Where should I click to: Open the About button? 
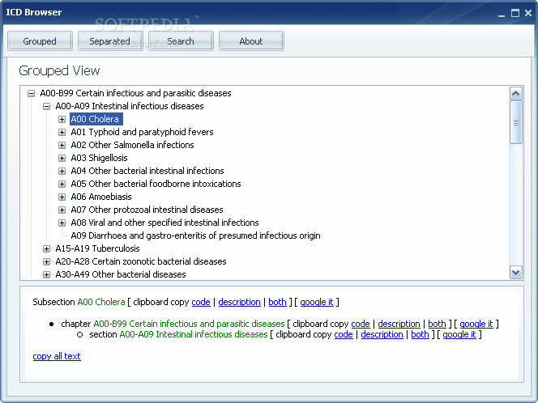(251, 41)
